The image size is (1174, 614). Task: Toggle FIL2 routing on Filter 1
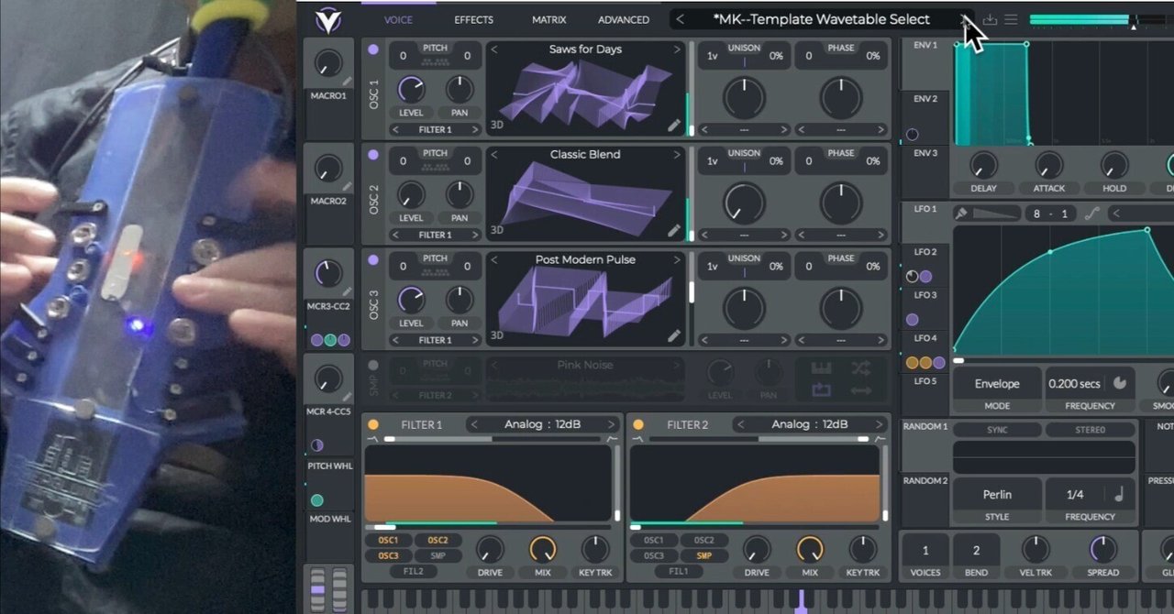(414, 571)
